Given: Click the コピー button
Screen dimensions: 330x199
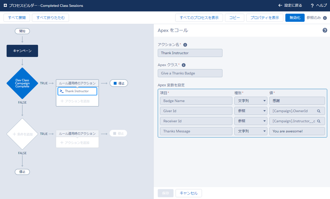Looking at the screenshot, I should (235, 18).
